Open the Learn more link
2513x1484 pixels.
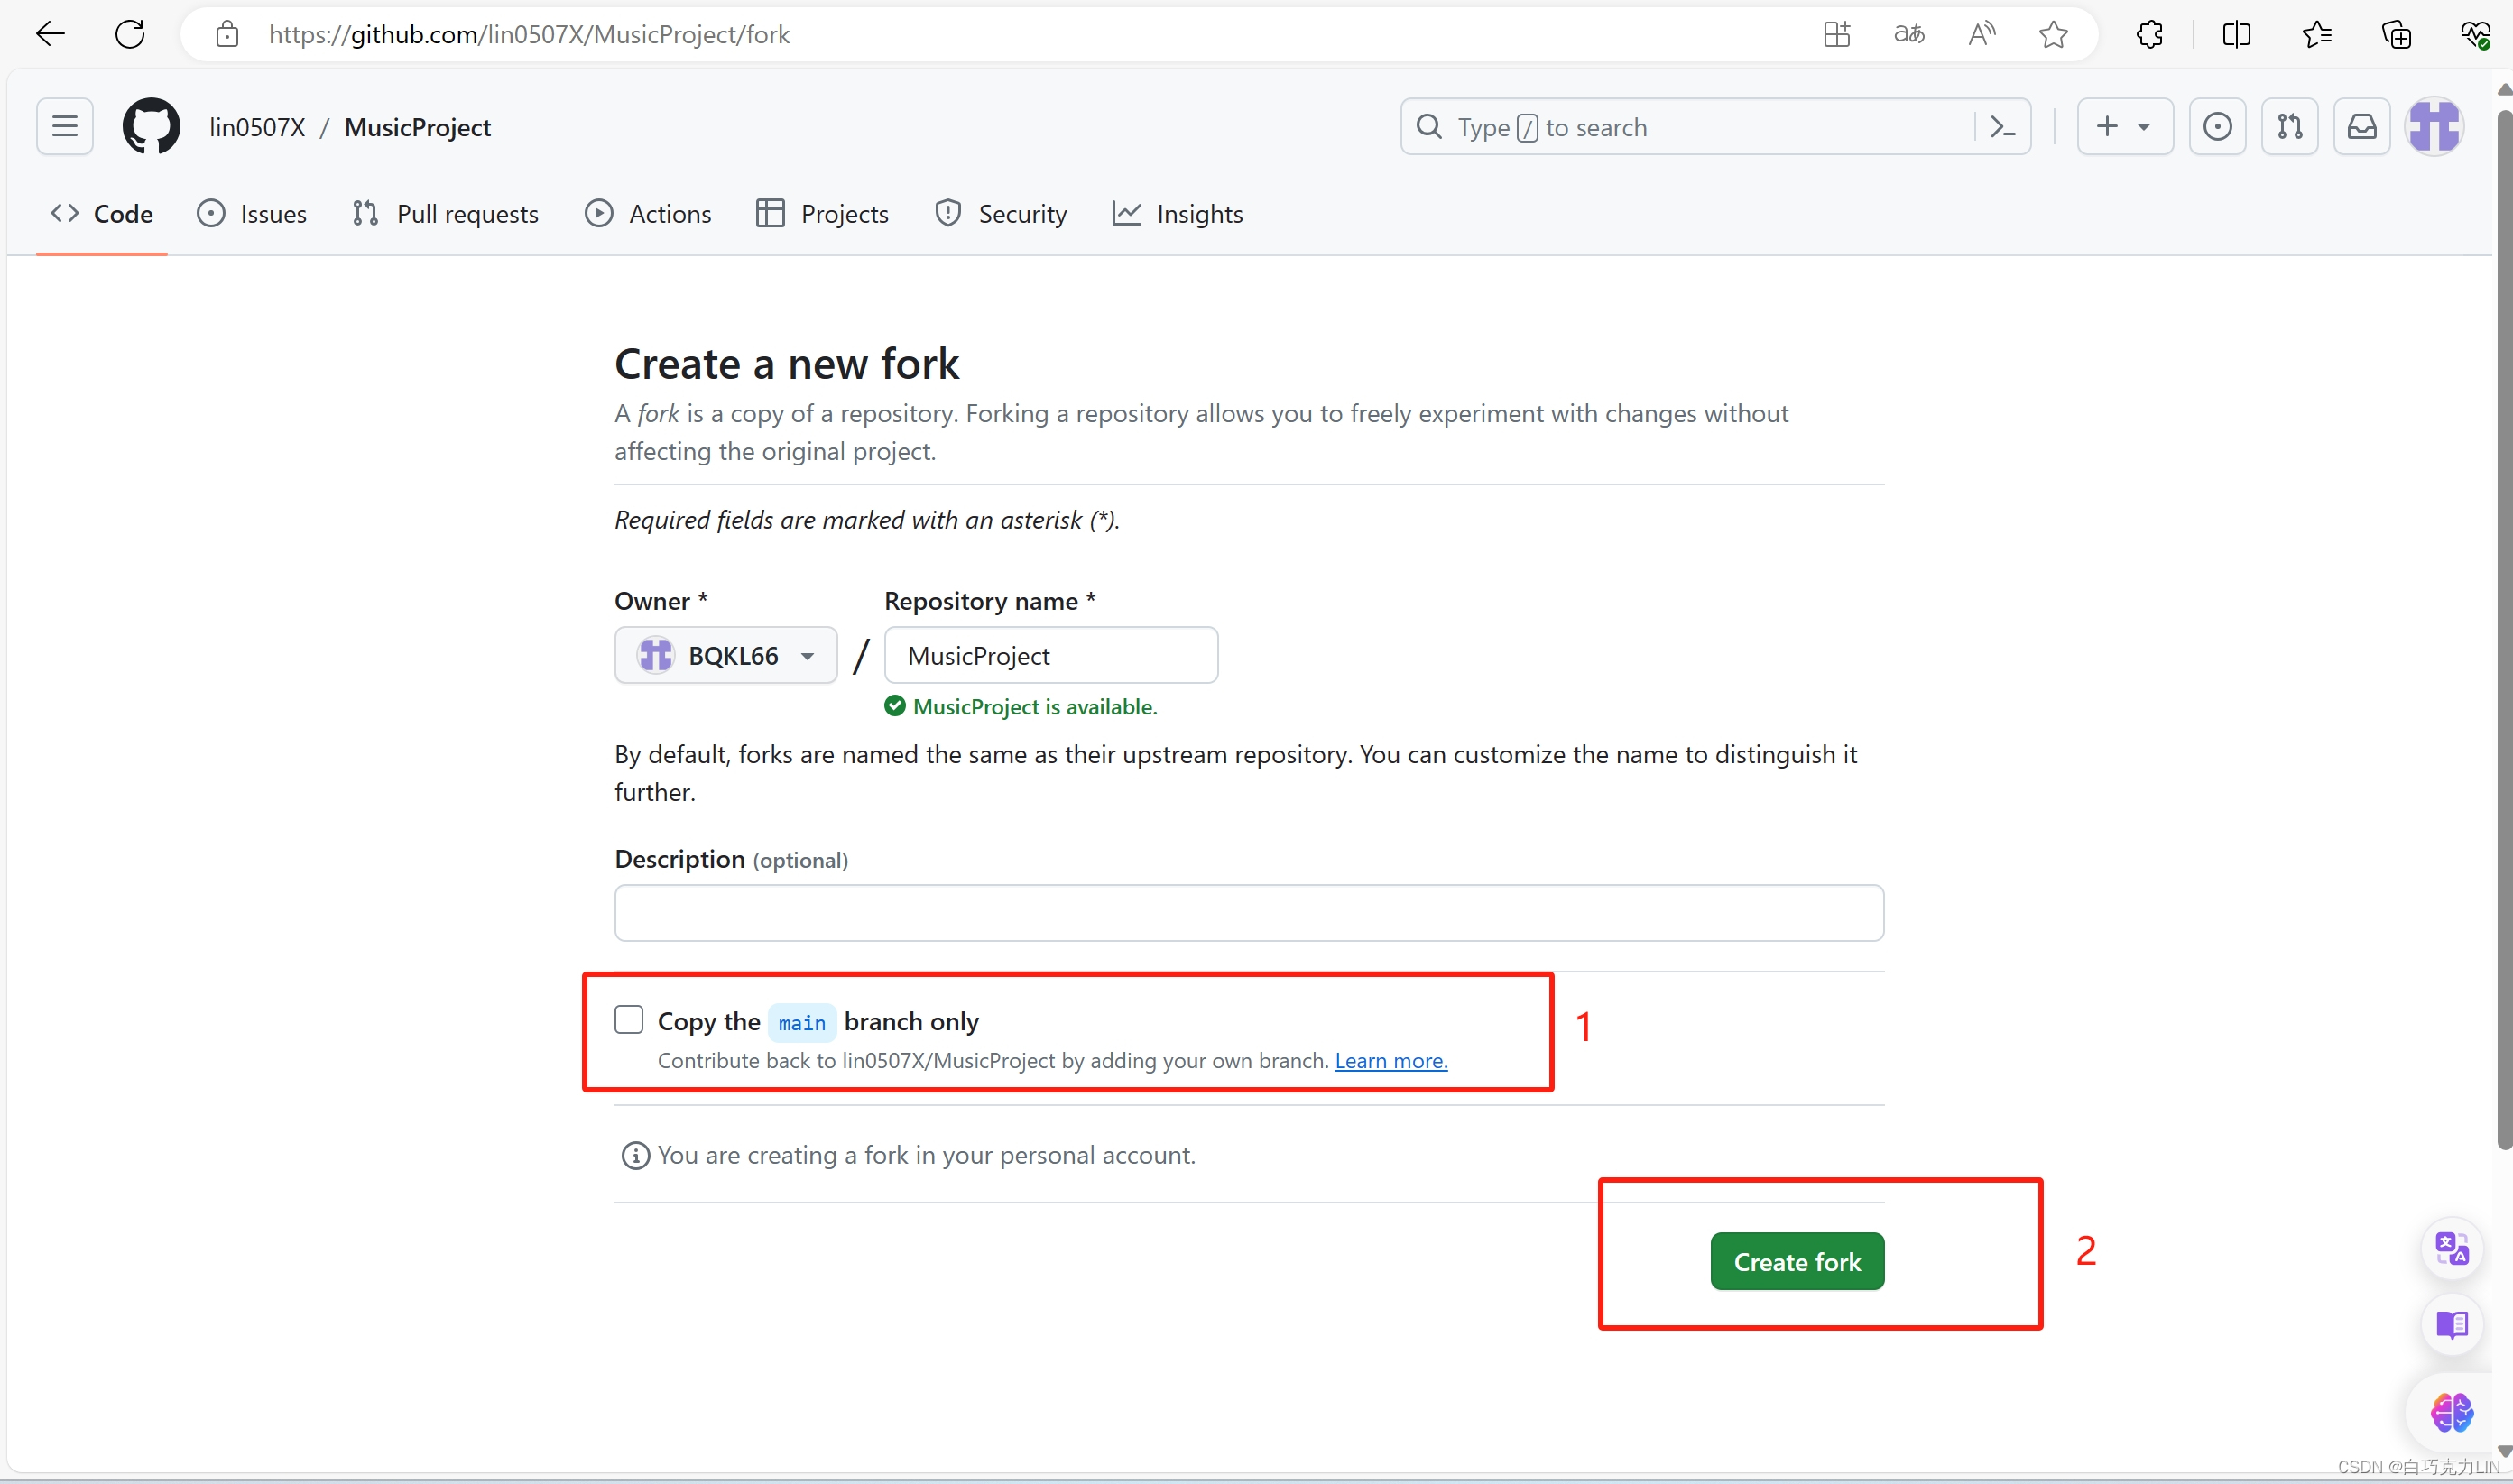1390,1060
